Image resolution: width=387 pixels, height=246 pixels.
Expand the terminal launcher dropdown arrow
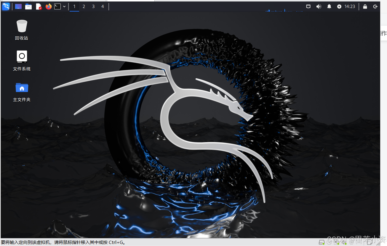click(64, 7)
